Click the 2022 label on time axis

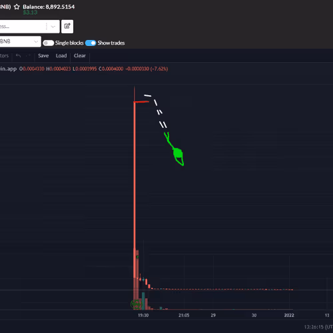289,315
